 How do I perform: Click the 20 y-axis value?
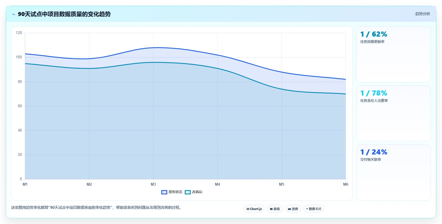20,155
